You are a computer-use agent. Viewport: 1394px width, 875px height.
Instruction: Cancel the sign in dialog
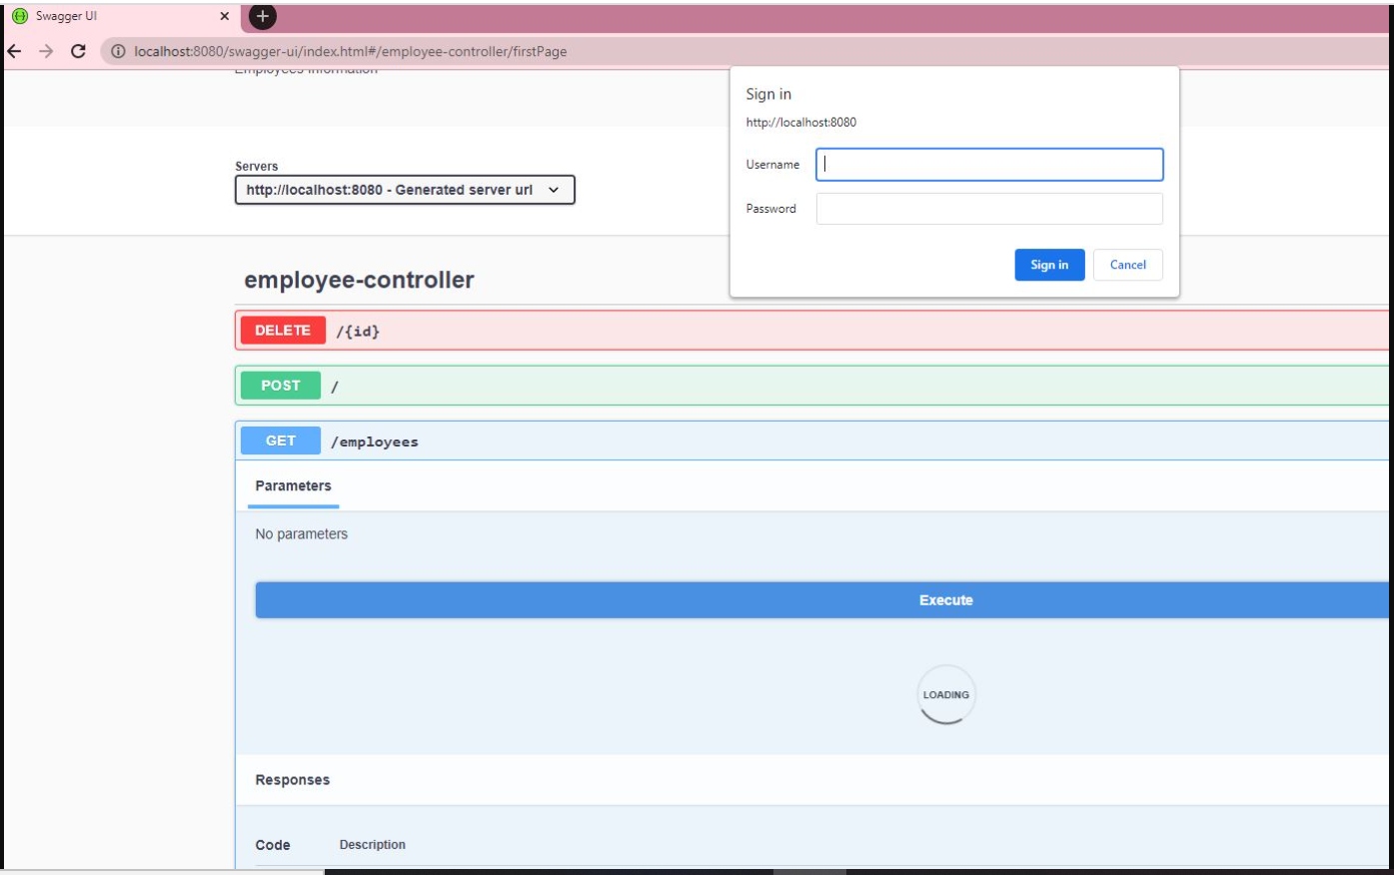[x=1127, y=265]
